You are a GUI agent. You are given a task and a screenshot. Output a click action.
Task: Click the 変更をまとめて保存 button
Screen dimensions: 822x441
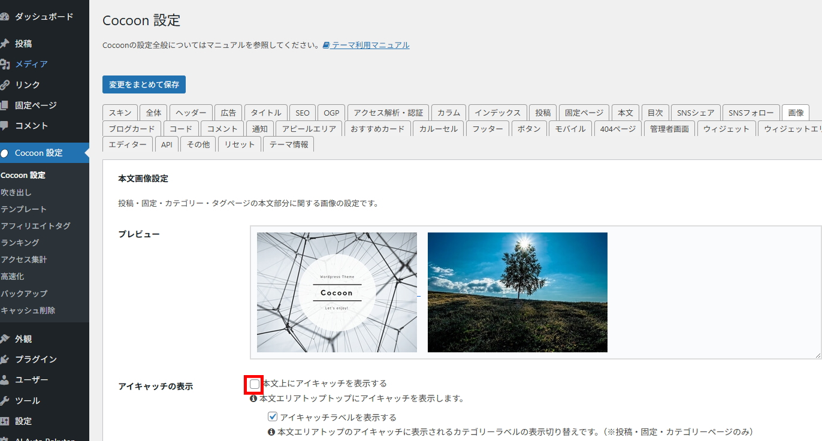tap(144, 84)
